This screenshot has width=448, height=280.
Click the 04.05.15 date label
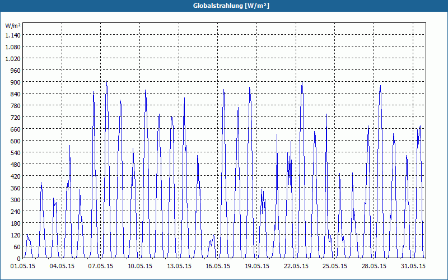[62, 267]
